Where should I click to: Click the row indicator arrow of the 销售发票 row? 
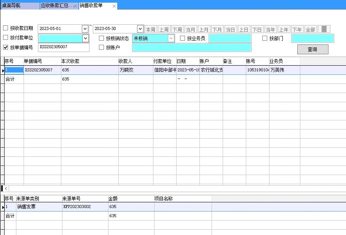click(x=3, y=207)
